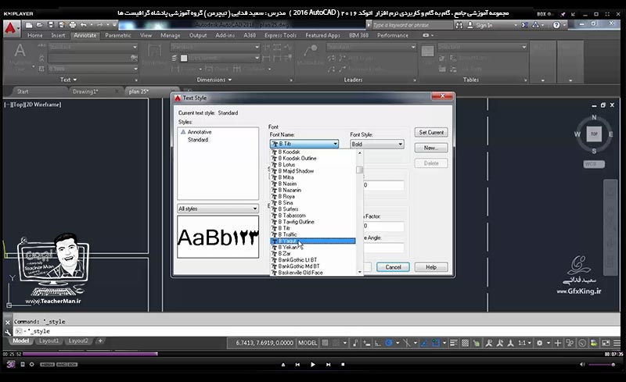This screenshot has height=382, width=626.
Task: Open the Parametric ribbon tab
Action: (x=118, y=35)
